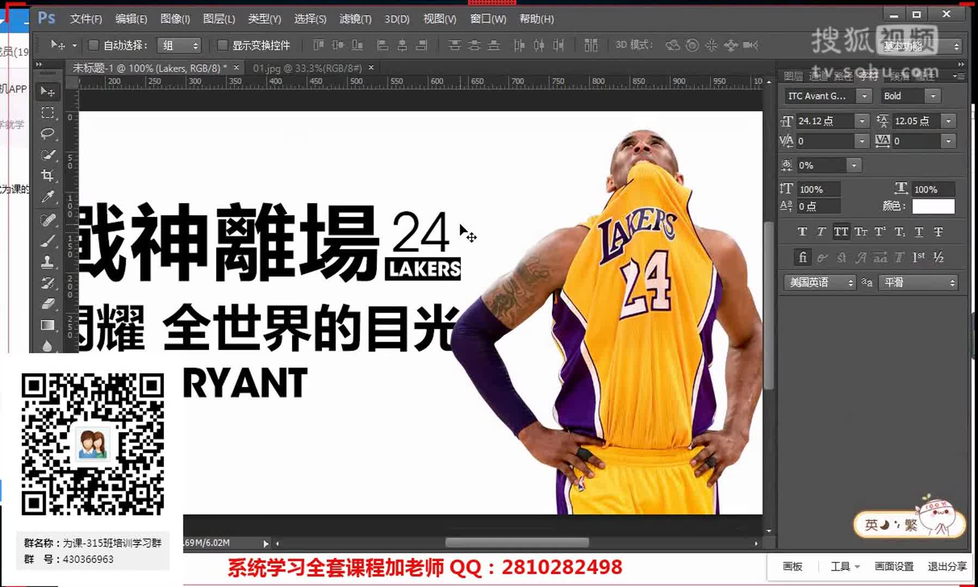Click auto-align layers icon
The width and height of the screenshot is (978, 587).
pos(591,45)
